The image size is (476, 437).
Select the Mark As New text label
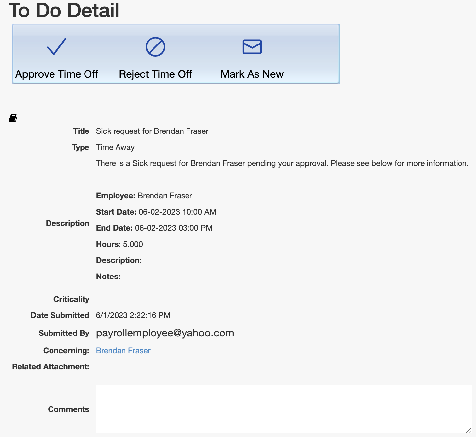pyautogui.click(x=252, y=74)
